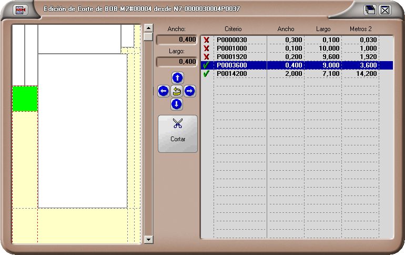This screenshot has width=405, height=255.
Task: Click the Ancho value input field
Action: pos(177,40)
